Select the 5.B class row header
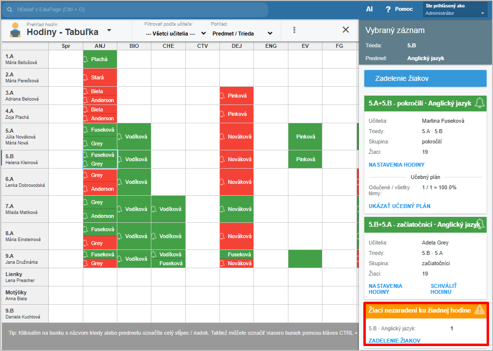This screenshot has height=351, width=493. (25, 159)
